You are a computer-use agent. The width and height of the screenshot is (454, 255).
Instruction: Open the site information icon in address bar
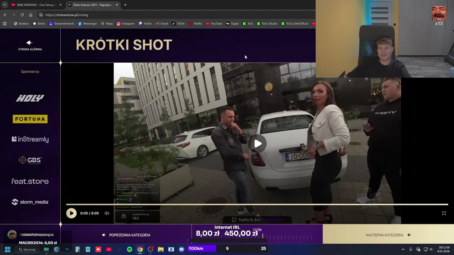tap(41, 15)
